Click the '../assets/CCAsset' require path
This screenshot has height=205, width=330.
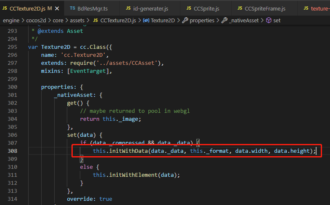[x=127, y=63]
